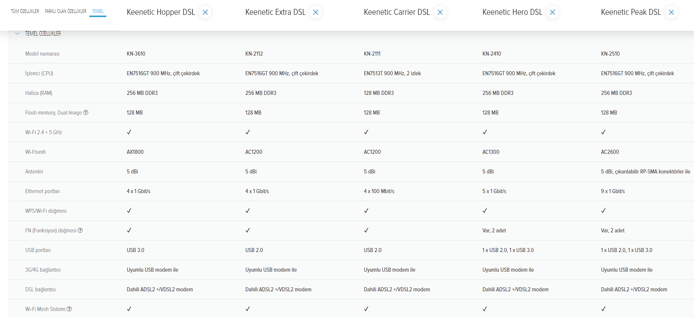Click model number KN-2410

point(492,54)
